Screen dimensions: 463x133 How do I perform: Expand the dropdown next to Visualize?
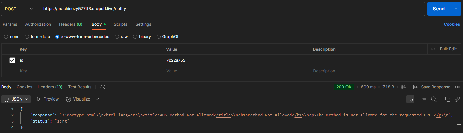click(97, 99)
